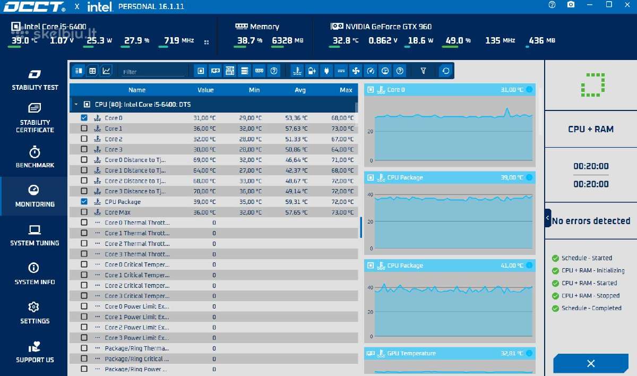Click the blue circle on CPU Package 39,00 °C graph

(x=529, y=177)
